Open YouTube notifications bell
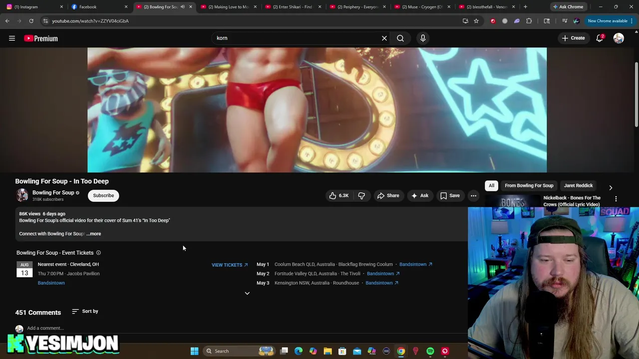 point(600,38)
